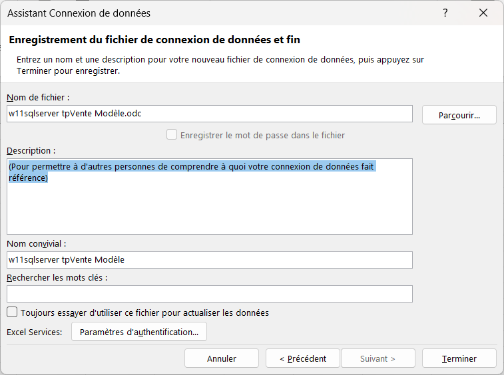Screen dimensions: 504x375
Task: Select the Nom convivial input field
Action: click(210, 260)
